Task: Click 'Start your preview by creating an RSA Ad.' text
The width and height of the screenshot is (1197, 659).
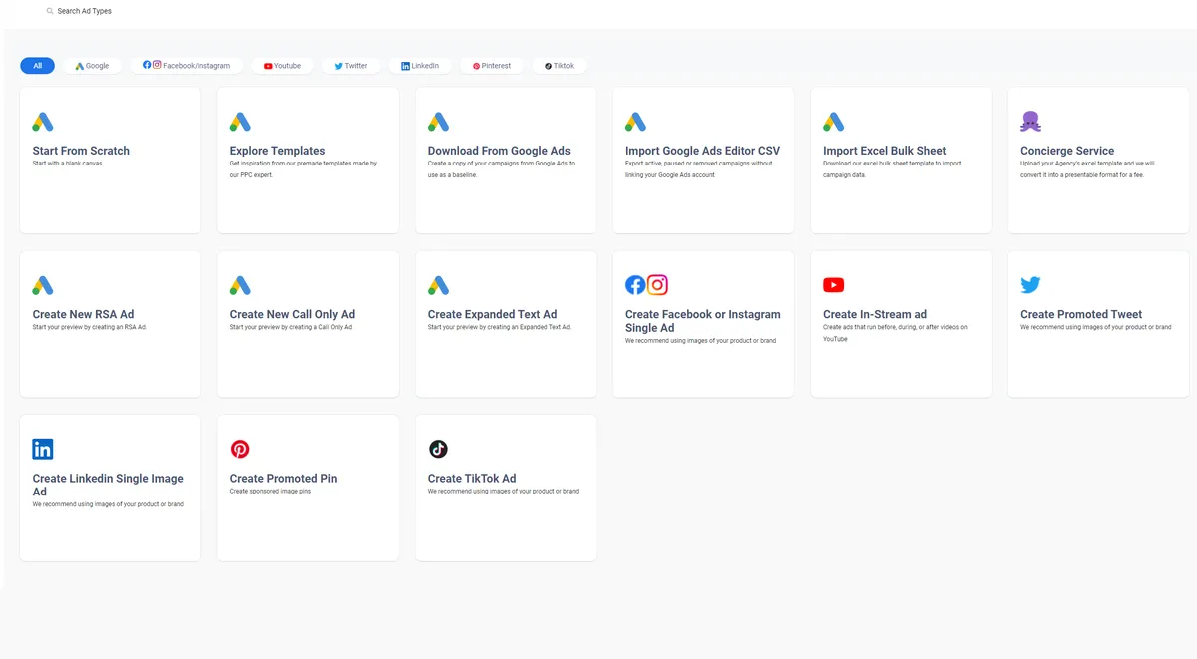Action: [90, 327]
